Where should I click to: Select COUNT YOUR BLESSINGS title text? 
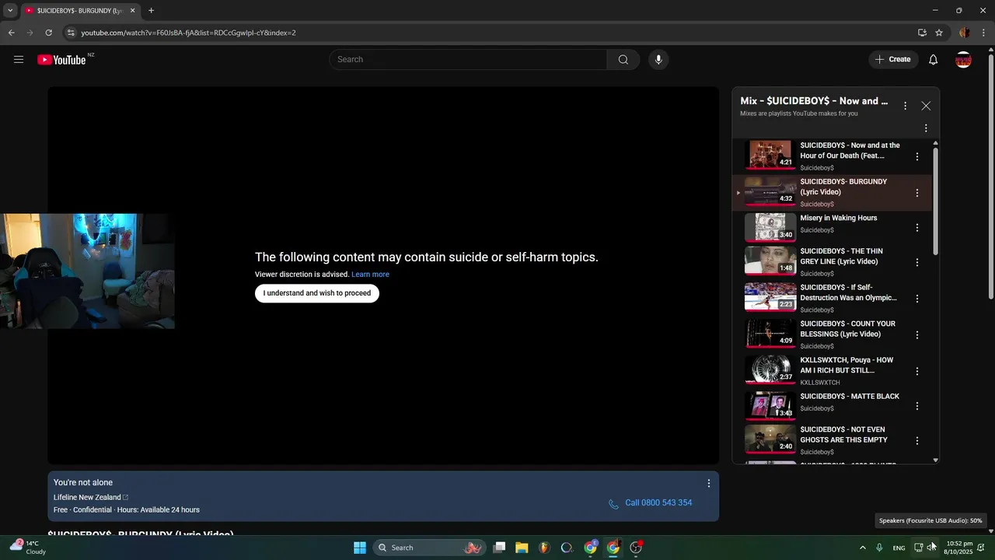click(x=848, y=329)
